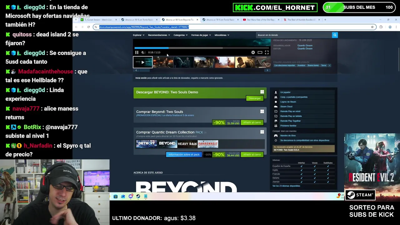Switch to The Best of Humble Bundle tab
This screenshot has height=225, width=400.
[302, 20]
